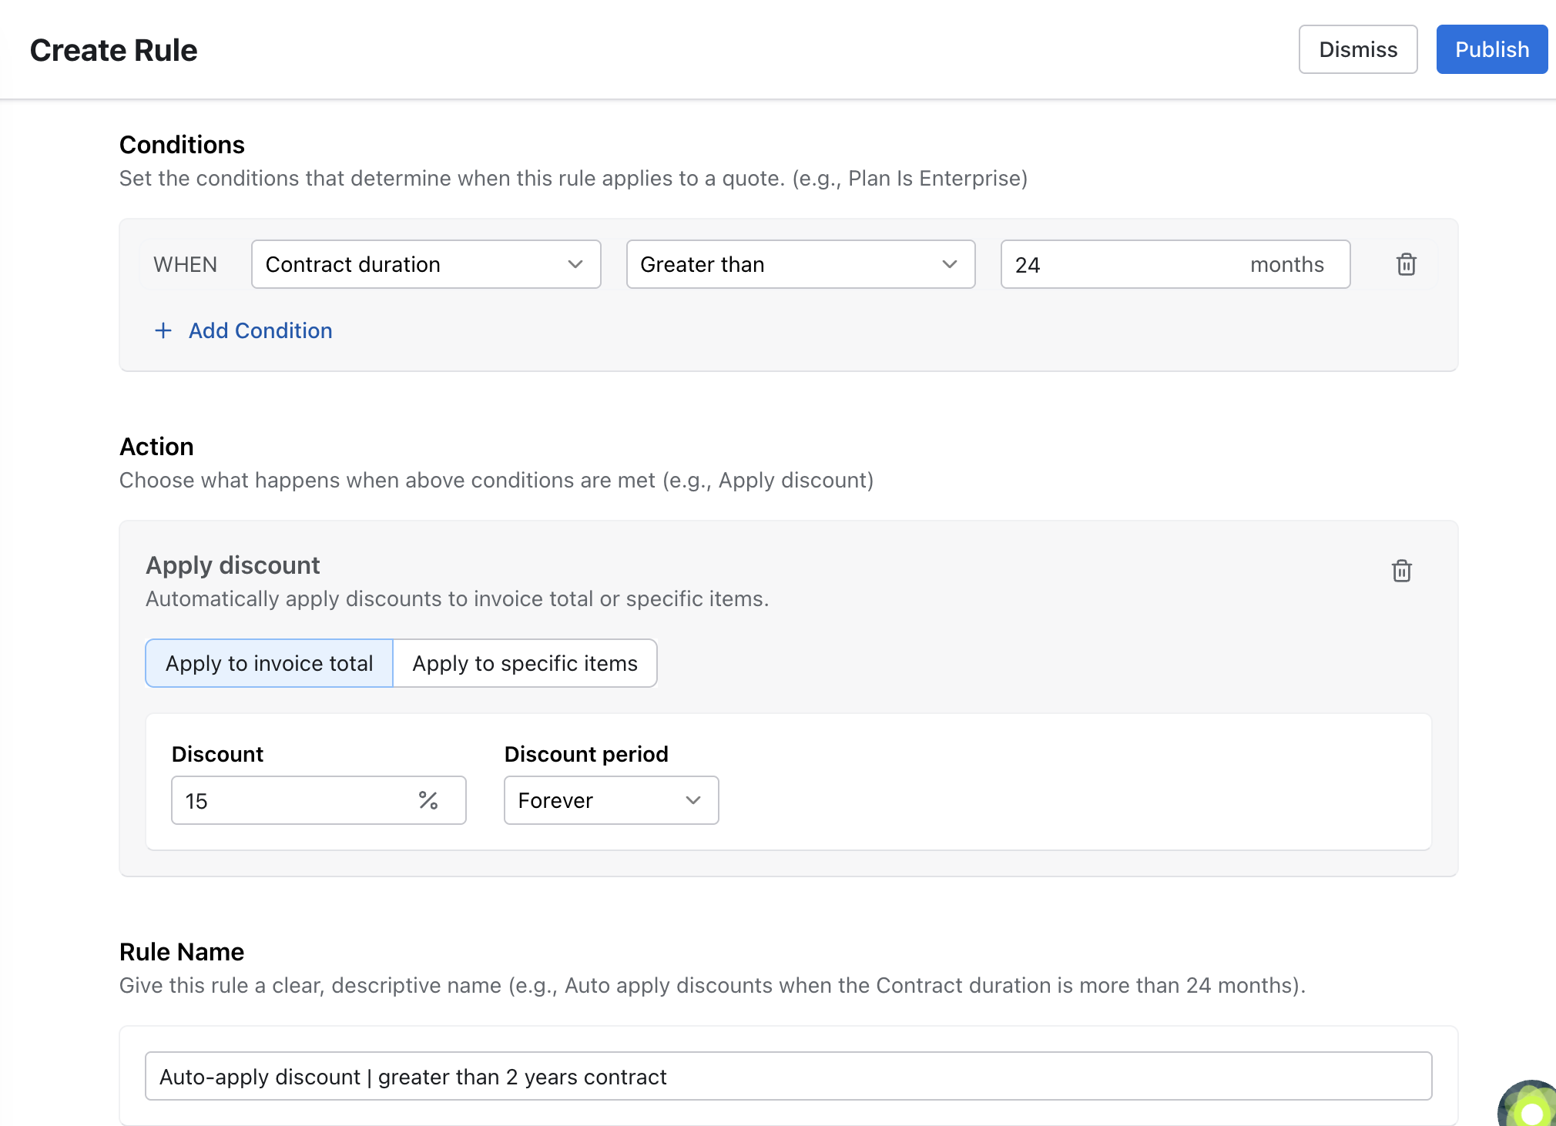Remove the Apply discount action via trash icon
Screen dimensions: 1556x1126
point(1401,571)
